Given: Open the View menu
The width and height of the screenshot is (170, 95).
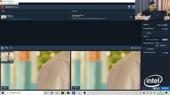Looking at the screenshot, I should 5,4.
